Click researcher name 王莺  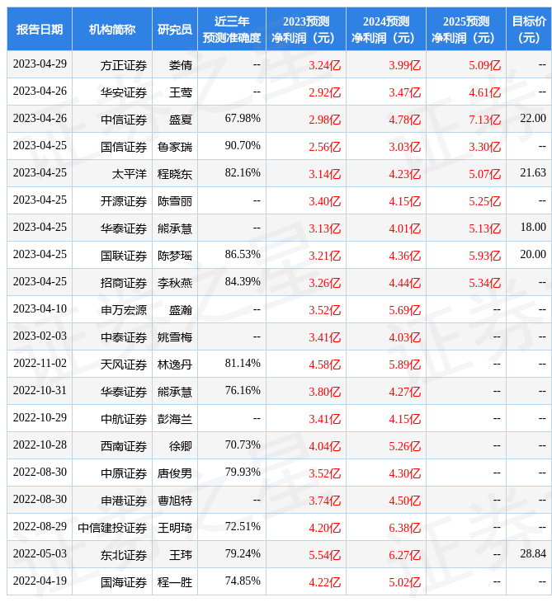181,92
